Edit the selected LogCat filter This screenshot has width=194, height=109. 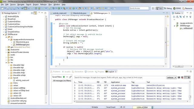[x=70, y=77]
